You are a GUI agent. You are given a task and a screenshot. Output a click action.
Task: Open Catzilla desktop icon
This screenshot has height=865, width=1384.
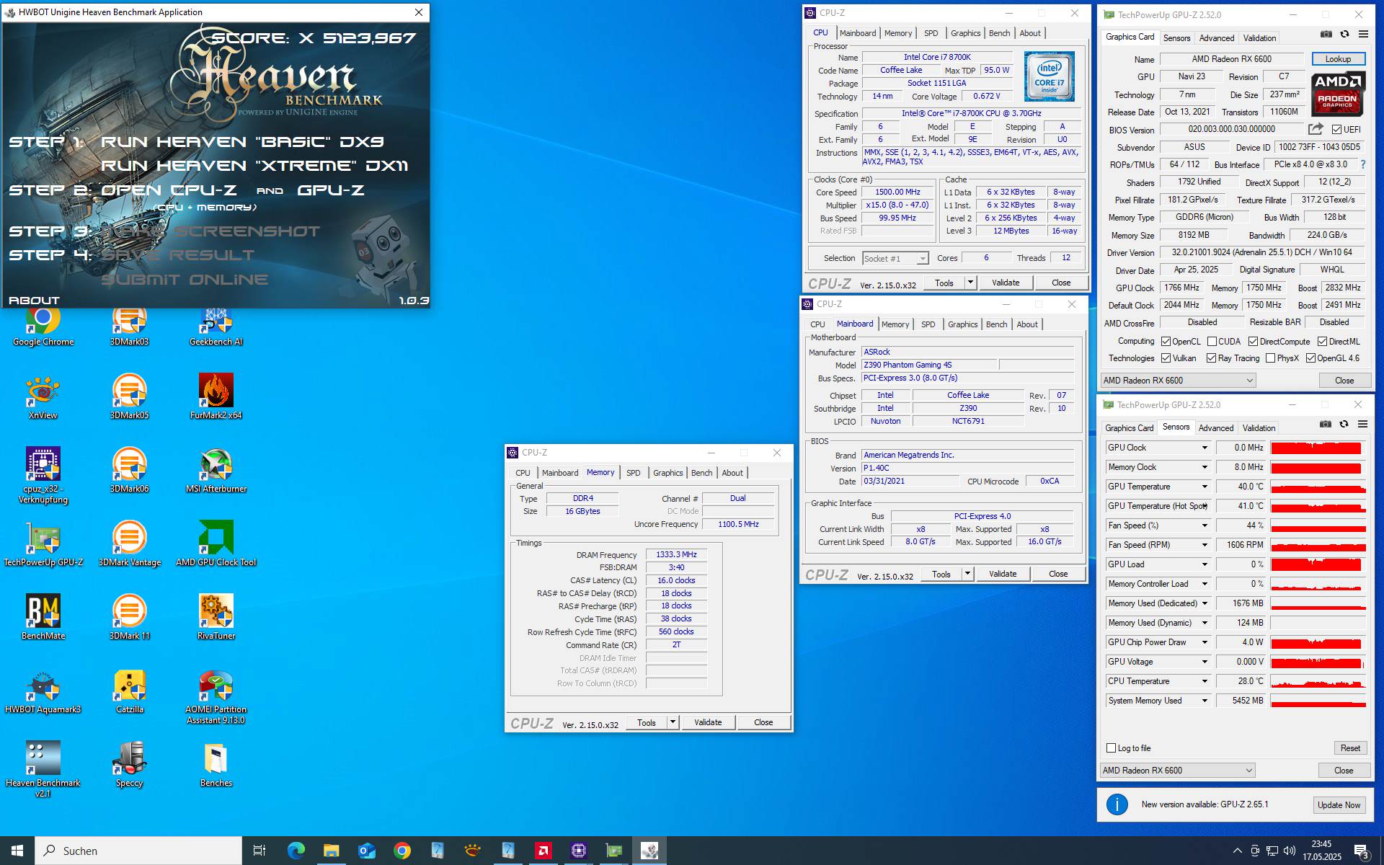pyautogui.click(x=130, y=691)
